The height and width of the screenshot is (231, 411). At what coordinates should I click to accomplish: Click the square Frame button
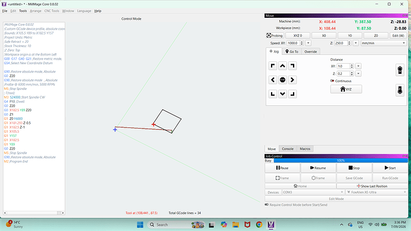[282, 178]
